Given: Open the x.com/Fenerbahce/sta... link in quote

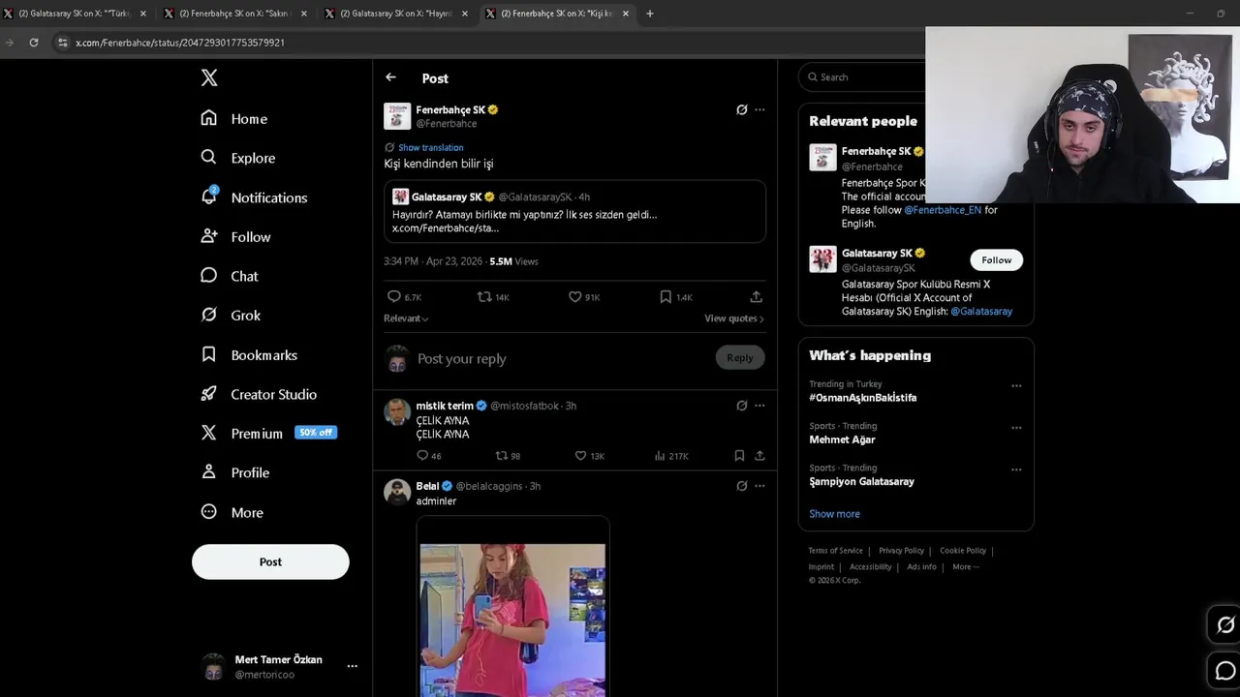Looking at the screenshot, I should coord(446,228).
